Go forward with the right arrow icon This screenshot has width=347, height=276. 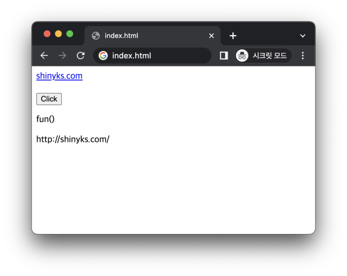[x=62, y=56]
